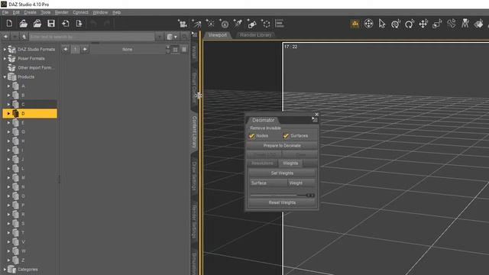The height and width of the screenshot is (275, 489).
Task: Click the Reset Weights button
Action: coord(282,202)
